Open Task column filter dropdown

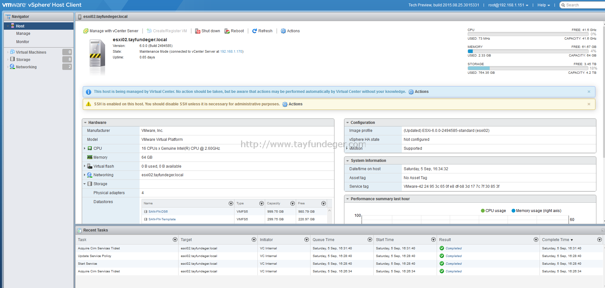(175, 239)
